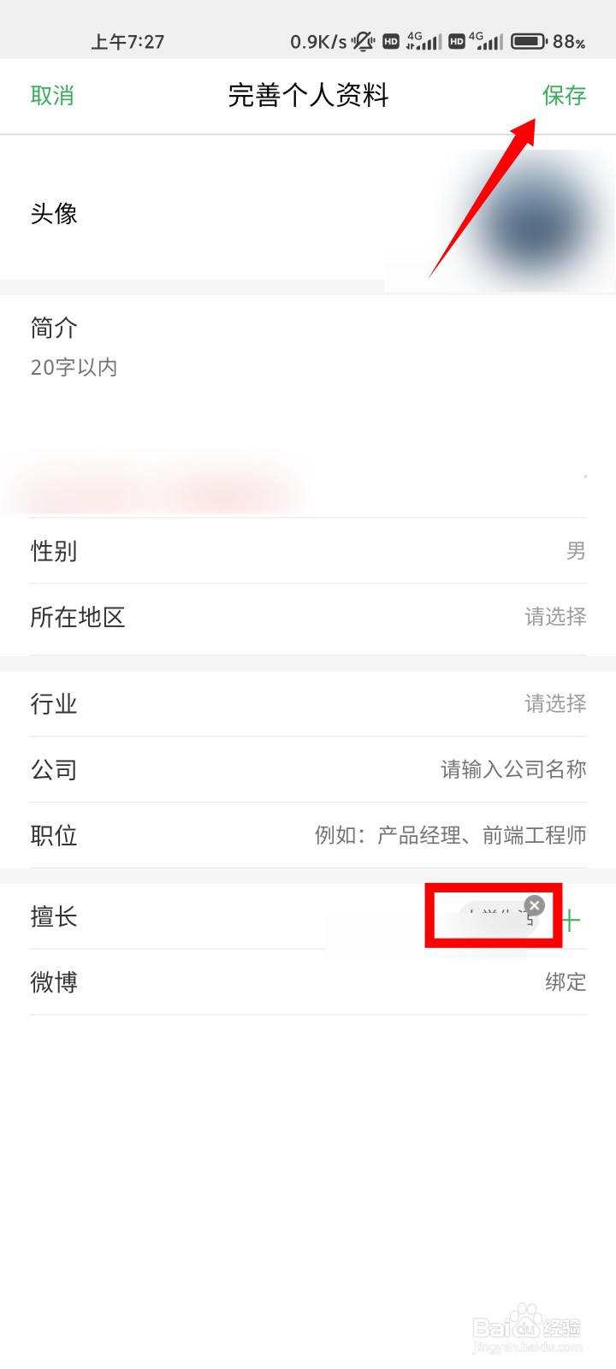616x1369 pixels.
Task: Tap the battery icon in status bar
Action: click(528, 41)
